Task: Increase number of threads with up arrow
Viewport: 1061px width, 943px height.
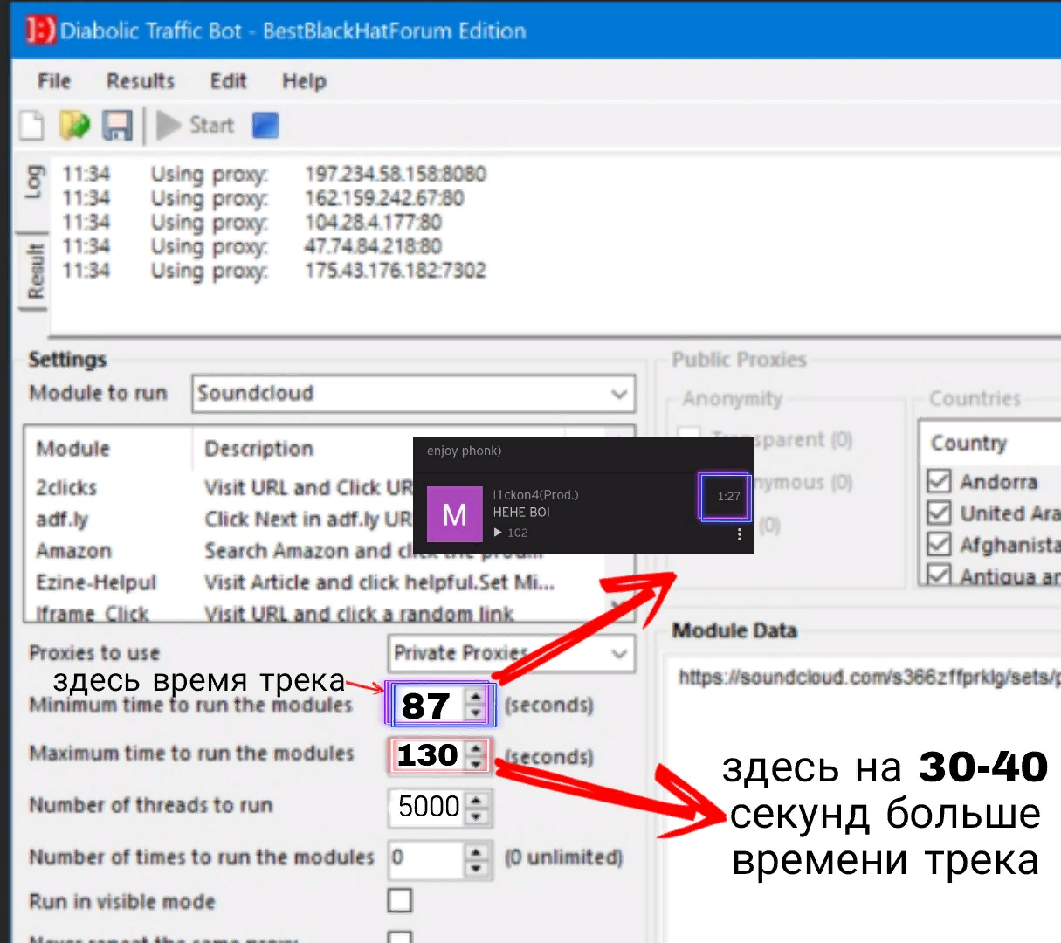Action: 476,799
